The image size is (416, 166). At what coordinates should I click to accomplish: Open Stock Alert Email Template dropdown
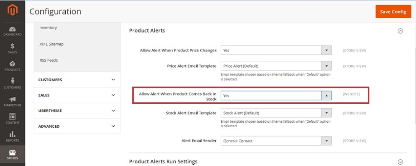tap(276, 113)
